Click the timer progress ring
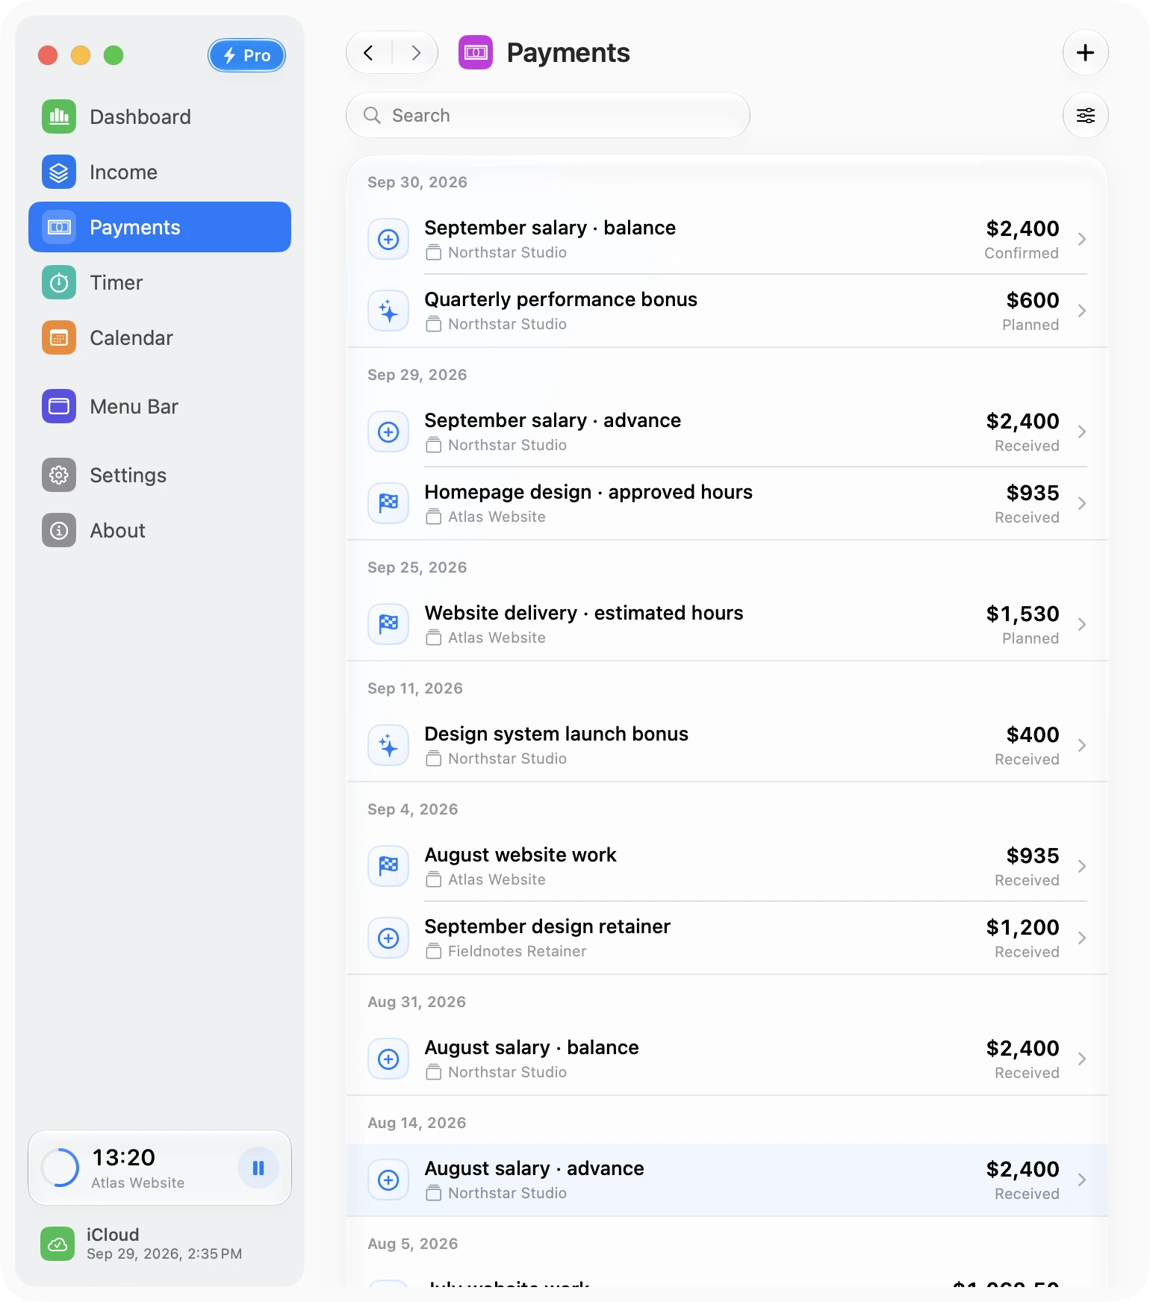 tap(60, 1168)
